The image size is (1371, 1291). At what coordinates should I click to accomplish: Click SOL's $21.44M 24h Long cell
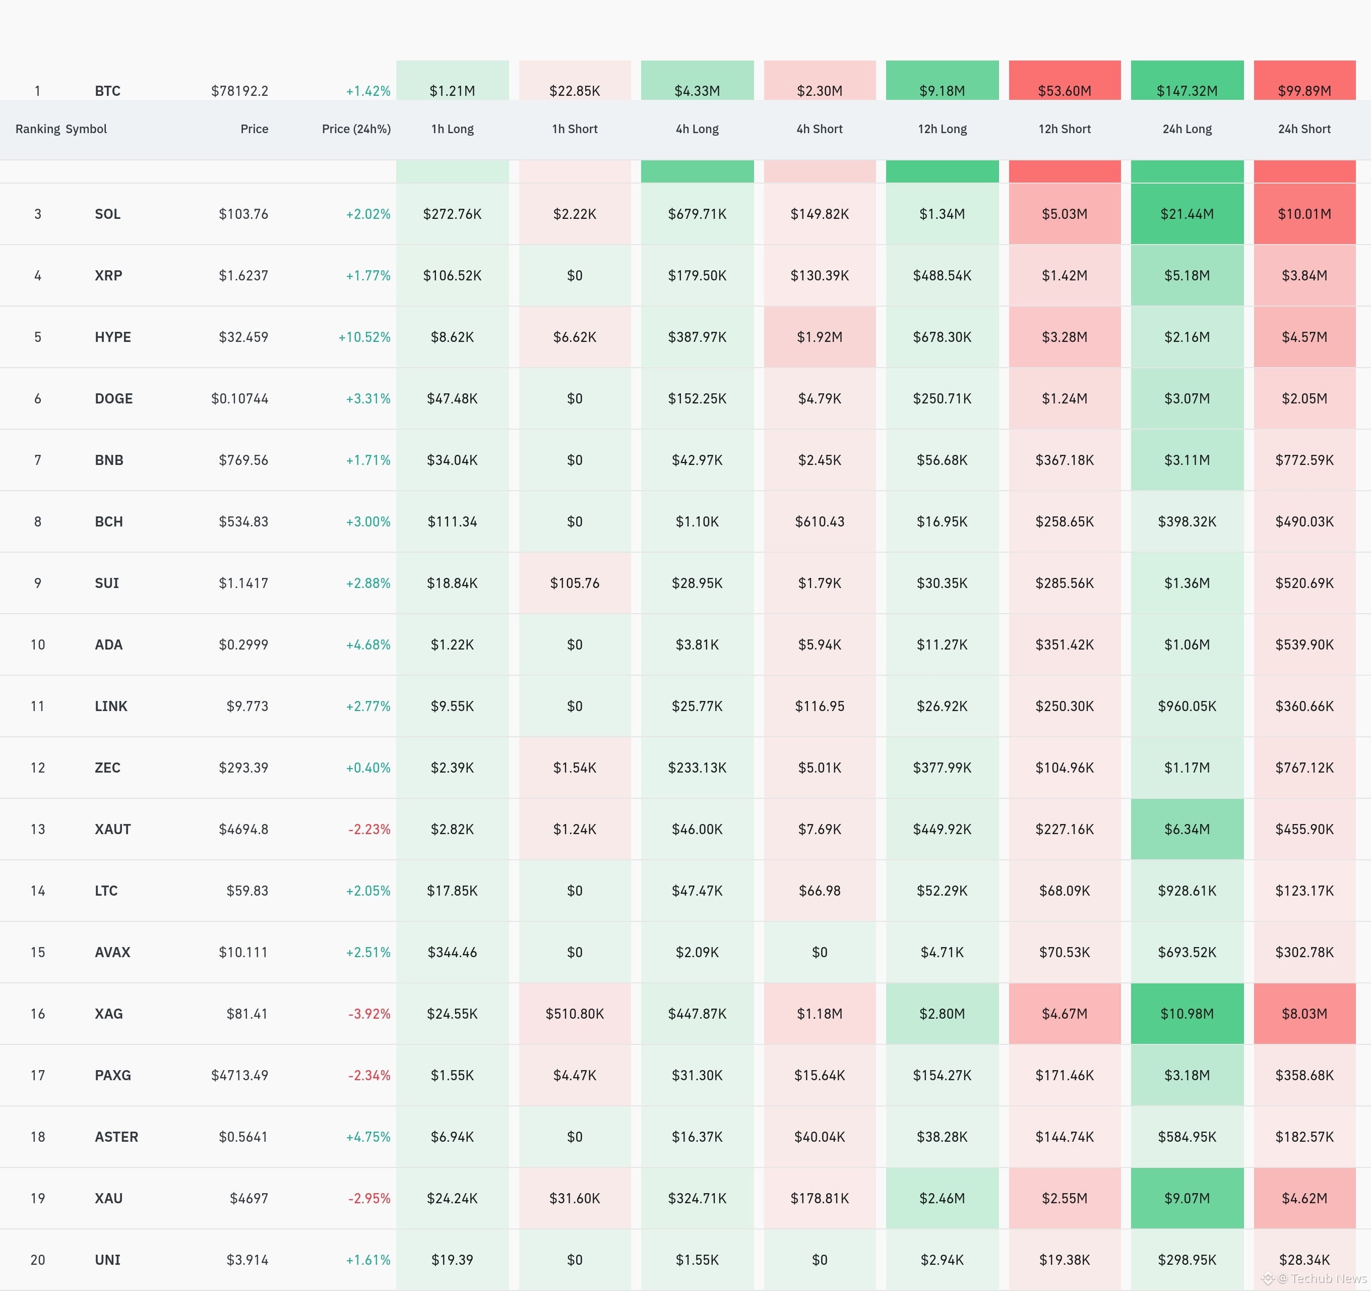pyautogui.click(x=1186, y=214)
